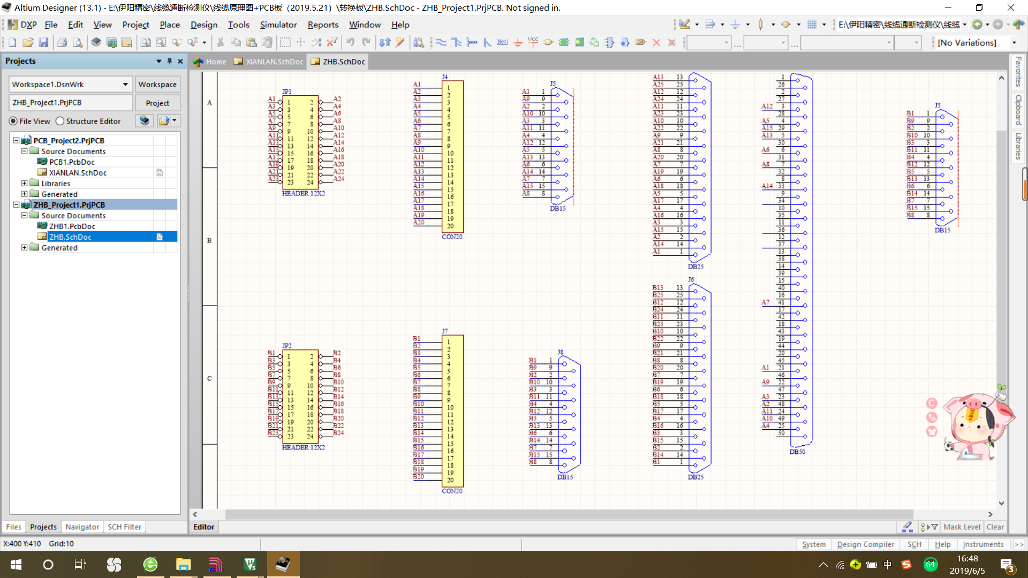Open the Navigator panel tab
Viewport: 1028px width, 578px height.
[82, 527]
